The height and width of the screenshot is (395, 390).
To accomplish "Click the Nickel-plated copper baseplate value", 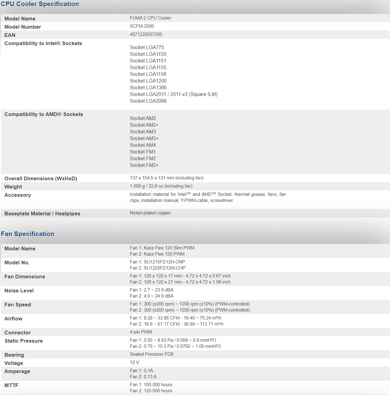I will [x=150, y=213].
